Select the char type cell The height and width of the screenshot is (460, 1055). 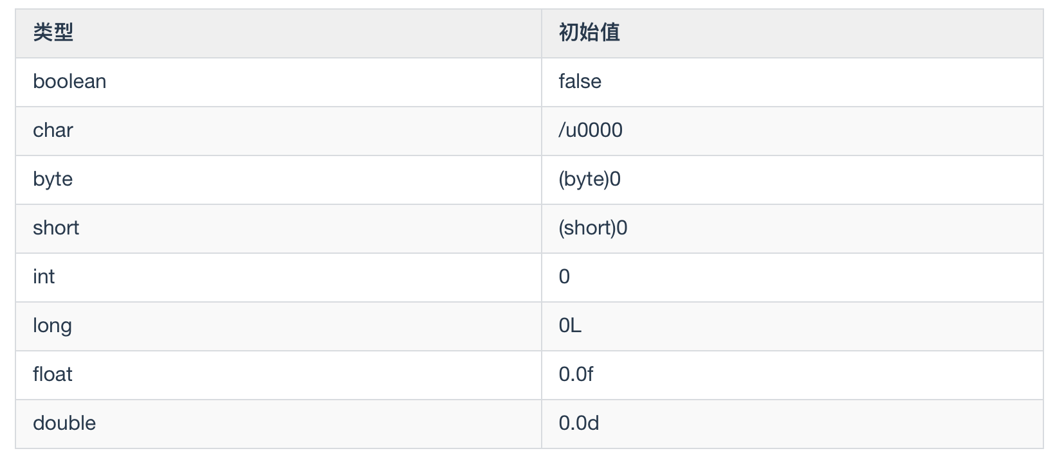53,130
